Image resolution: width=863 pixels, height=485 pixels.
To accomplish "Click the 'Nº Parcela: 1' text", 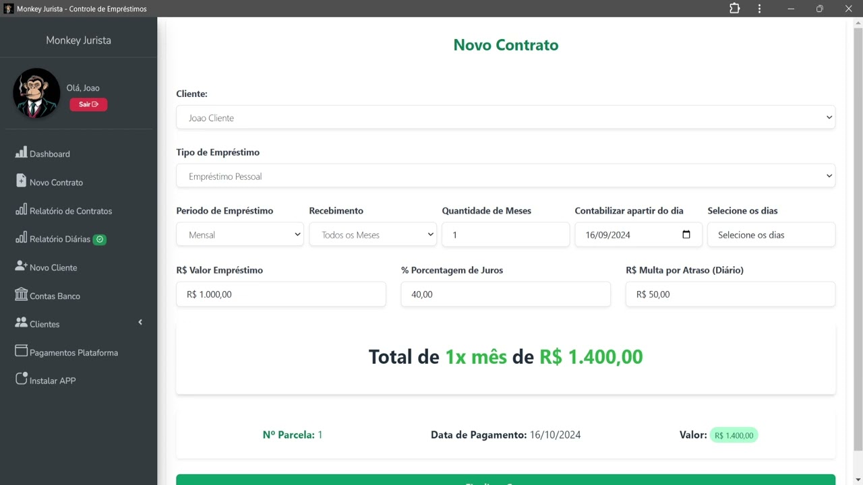I will click(x=293, y=434).
